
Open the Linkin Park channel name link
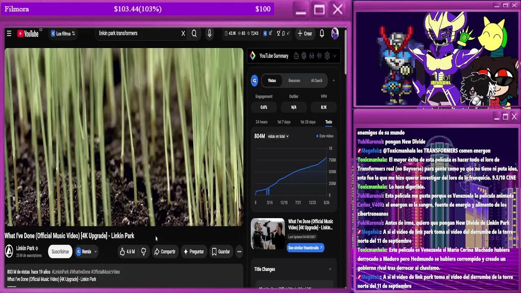[x=25, y=248]
